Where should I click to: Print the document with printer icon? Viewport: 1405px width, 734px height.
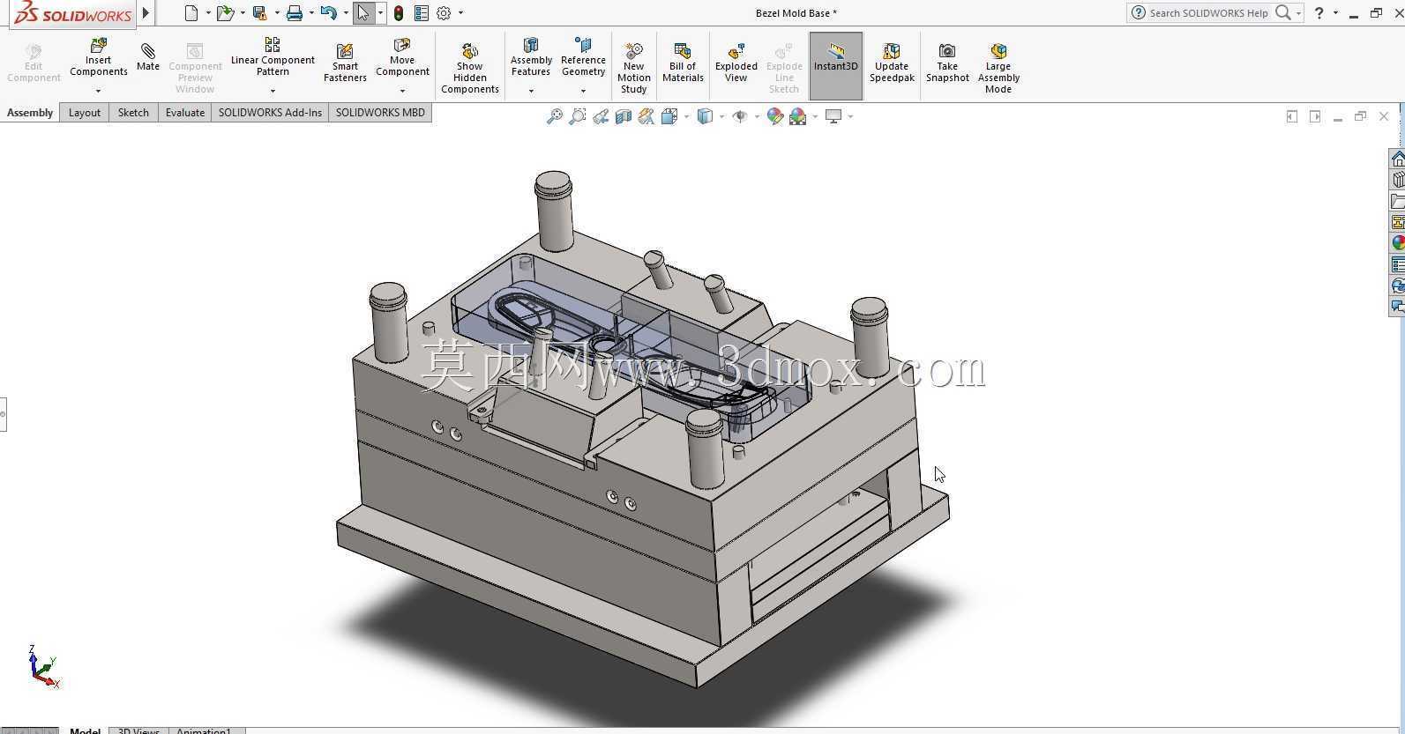click(x=295, y=13)
